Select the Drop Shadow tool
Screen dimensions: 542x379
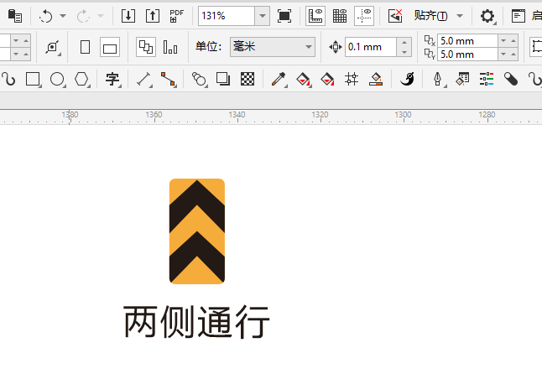tap(223, 79)
